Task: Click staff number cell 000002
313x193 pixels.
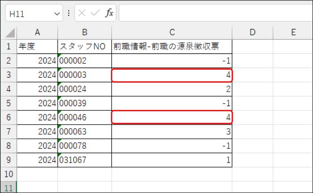Action: (x=85, y=61)
